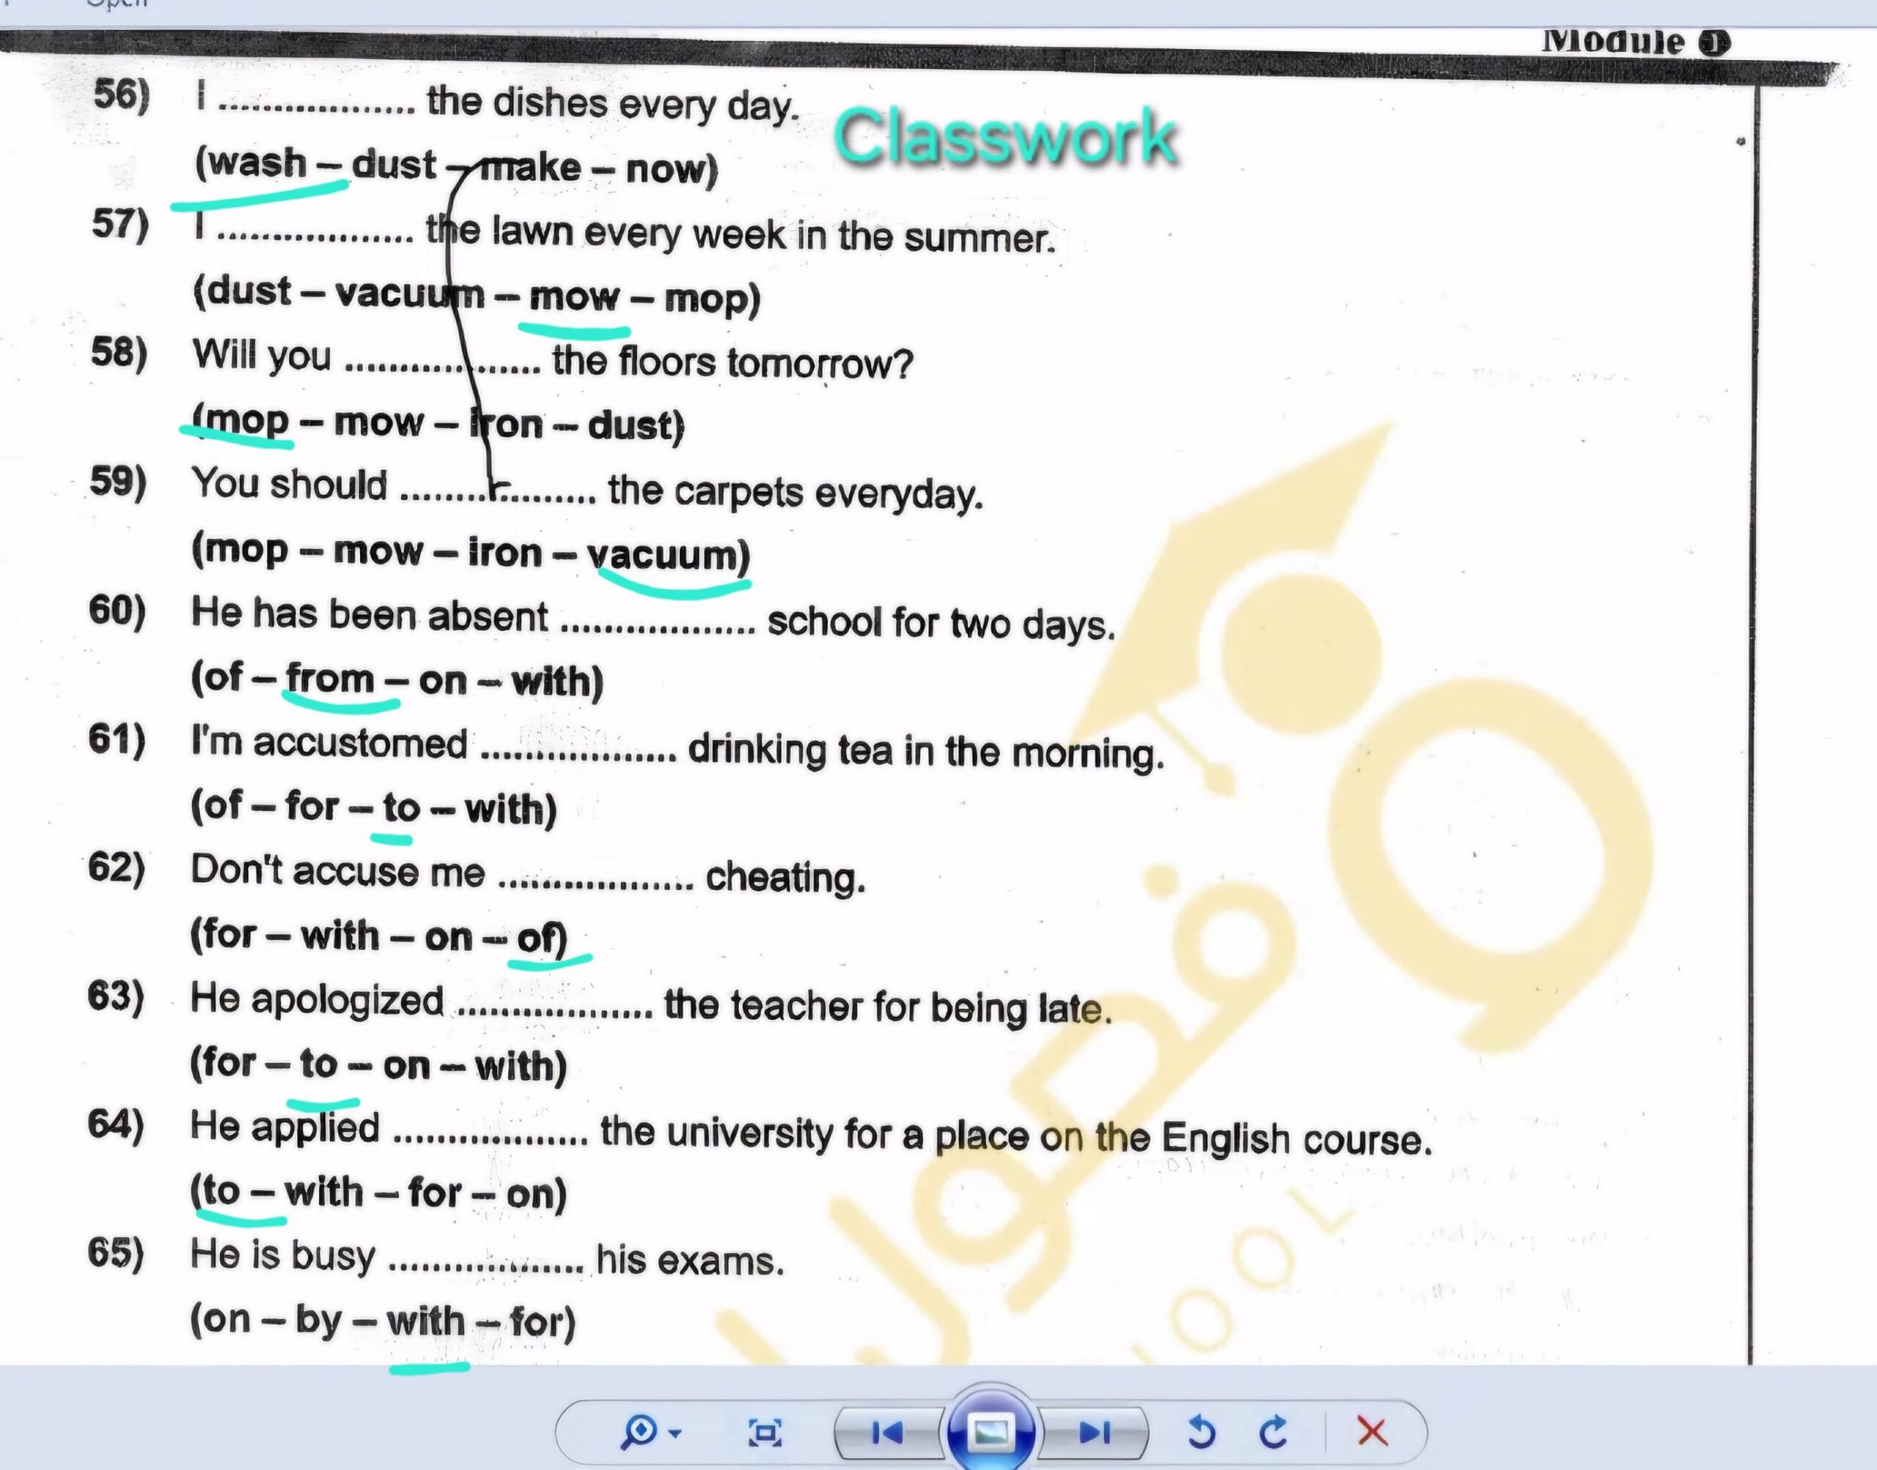This screenshot has height=1470, width=1877.
Task: Select "mow" in question 57 options
Action: tap(574, 297)
